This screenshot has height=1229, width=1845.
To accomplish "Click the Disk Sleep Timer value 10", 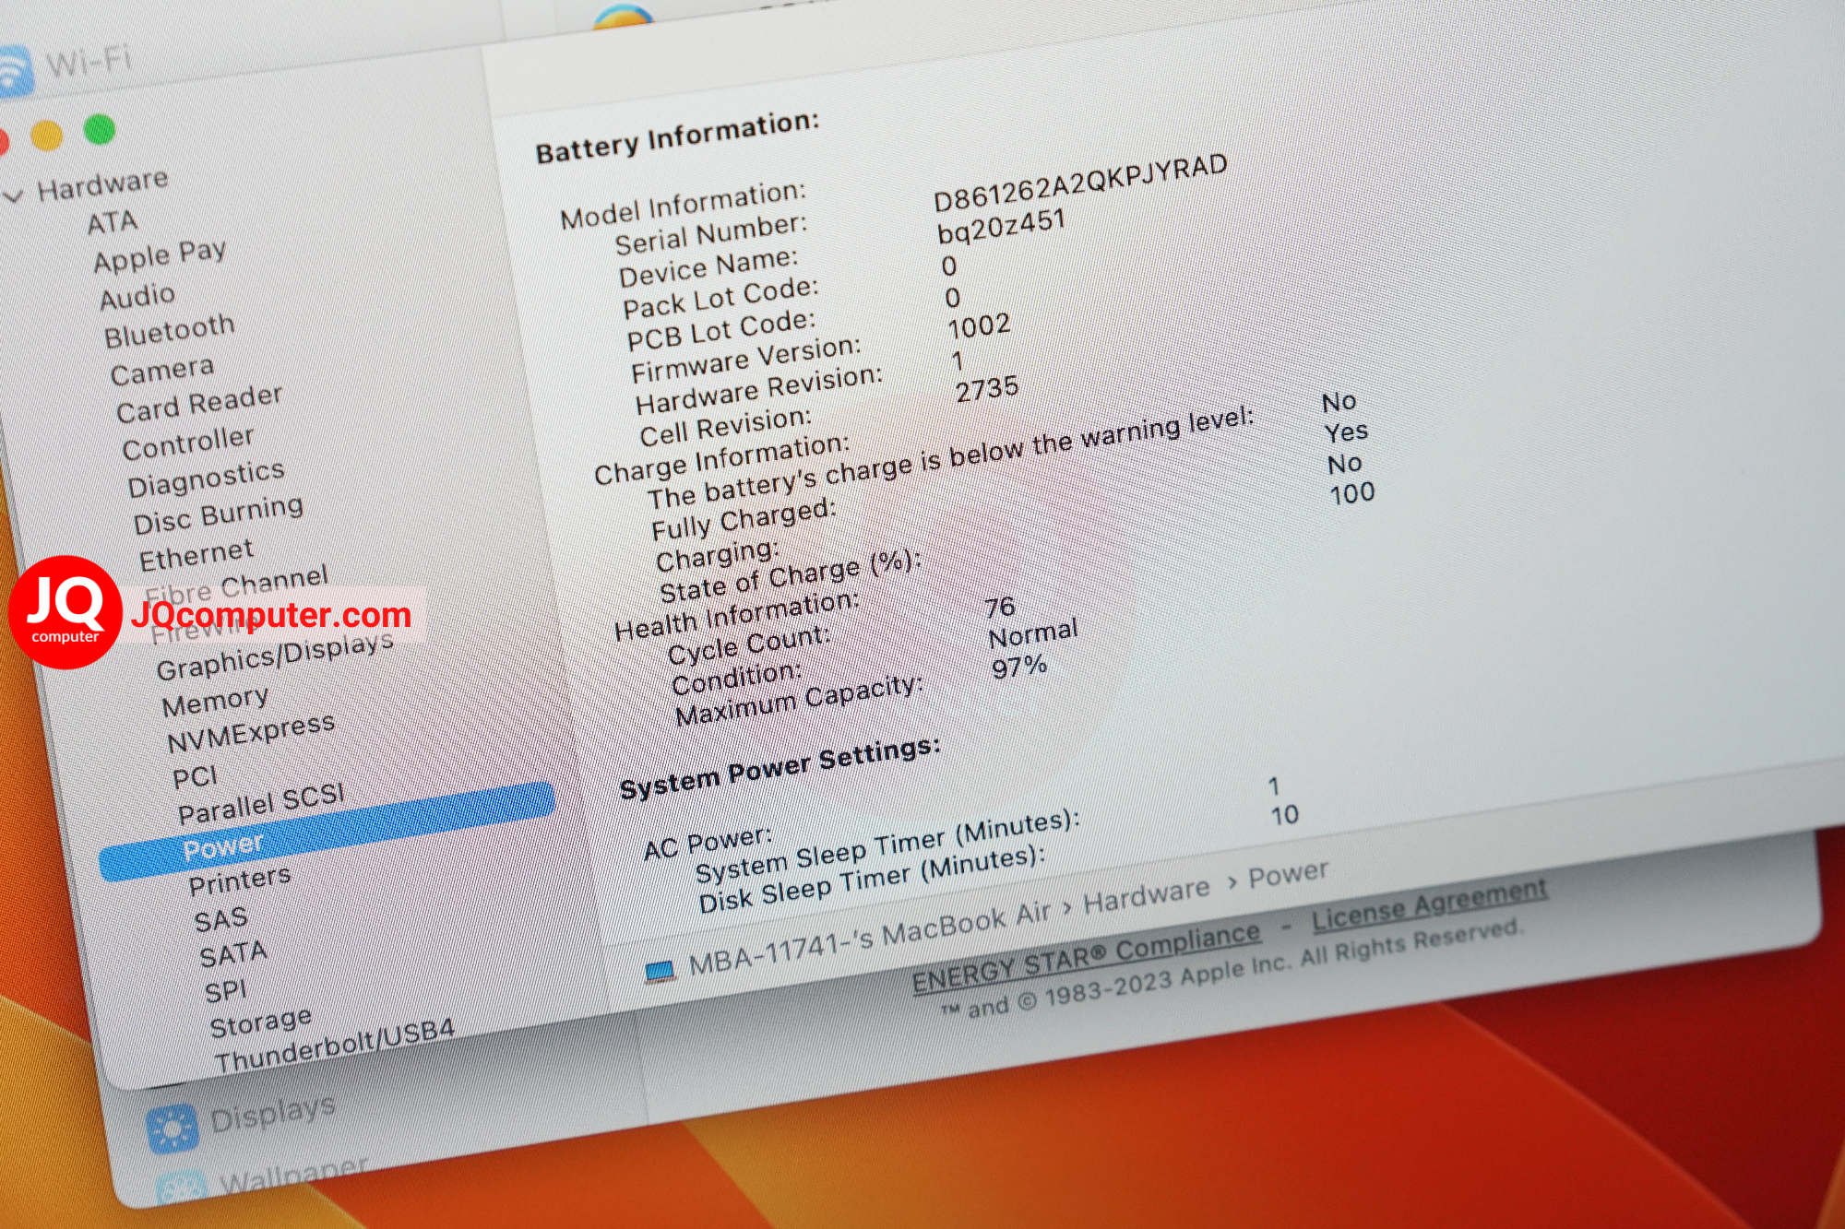I will pyautogui.click(x=1285, y=815).
